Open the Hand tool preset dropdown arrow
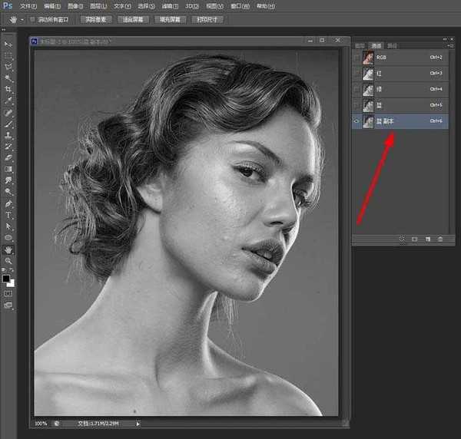This screenshot has width=461, height=439. pyautogui.click(x=22, y=19)
